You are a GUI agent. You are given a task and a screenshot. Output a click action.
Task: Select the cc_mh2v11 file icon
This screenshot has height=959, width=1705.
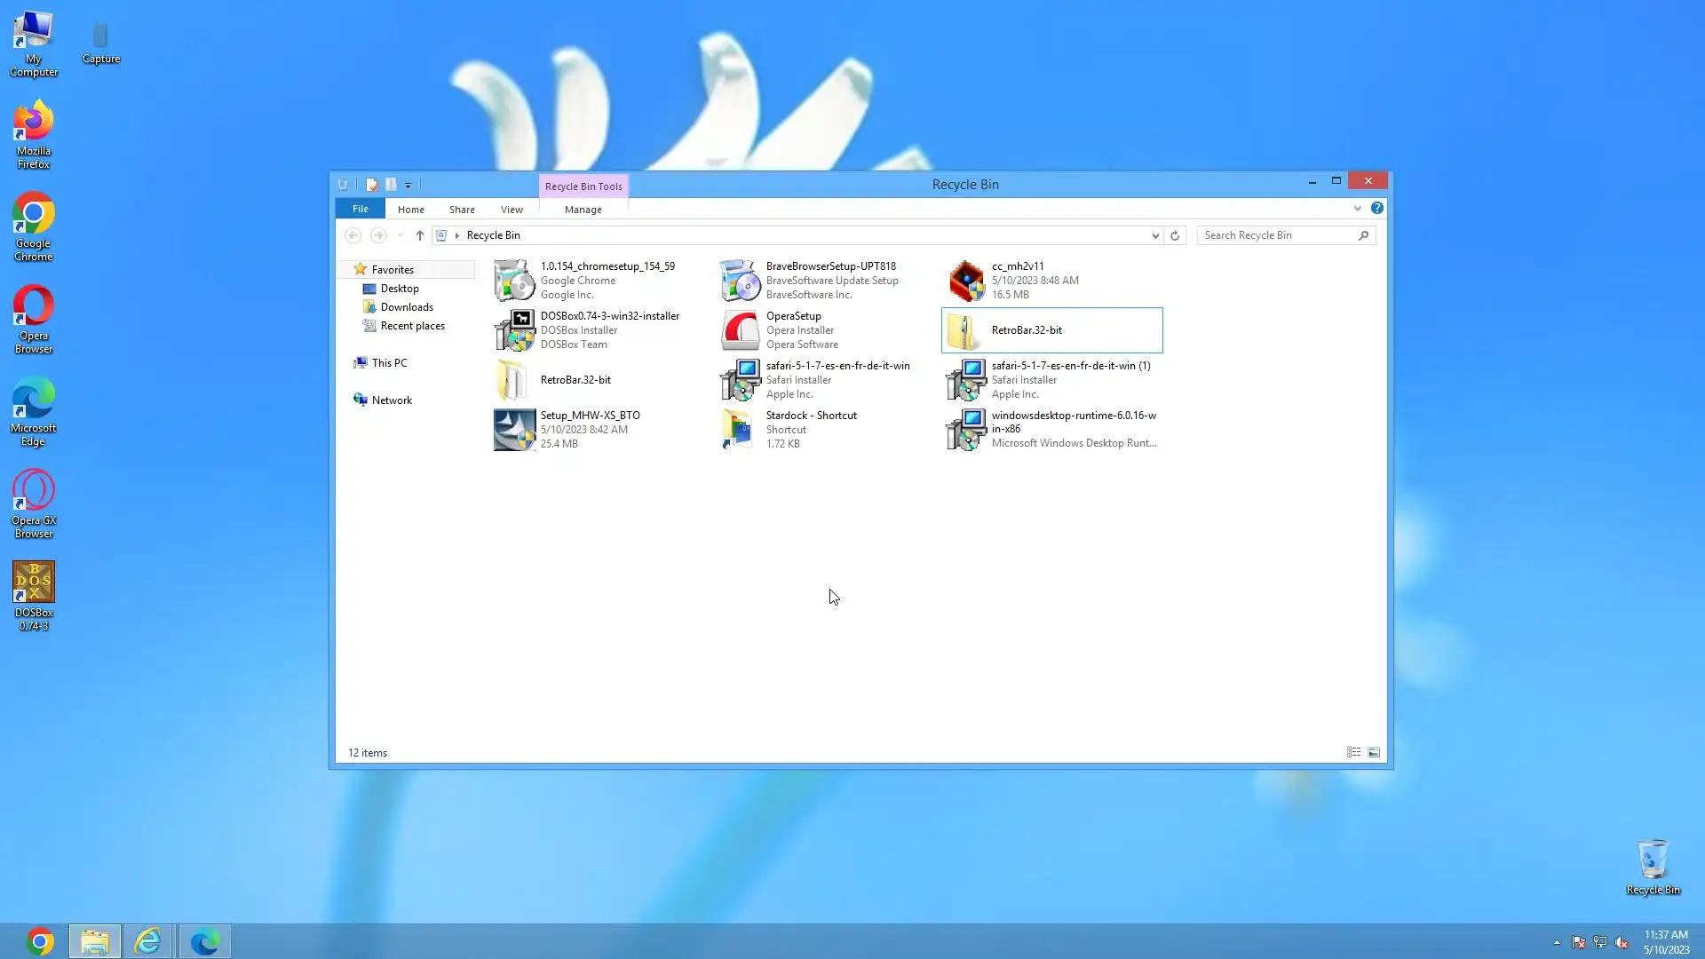click(x=966, y=281)
